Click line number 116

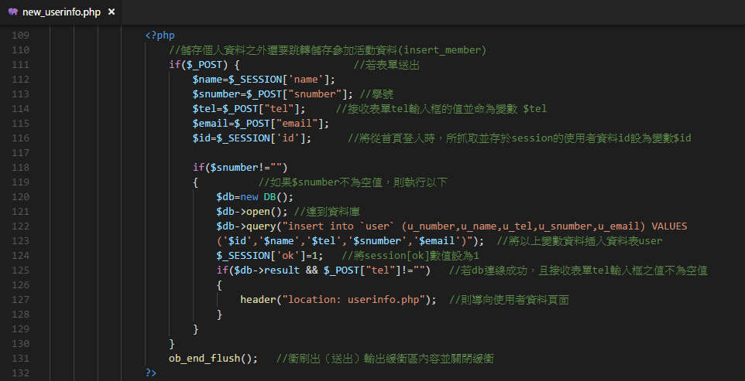20,138
